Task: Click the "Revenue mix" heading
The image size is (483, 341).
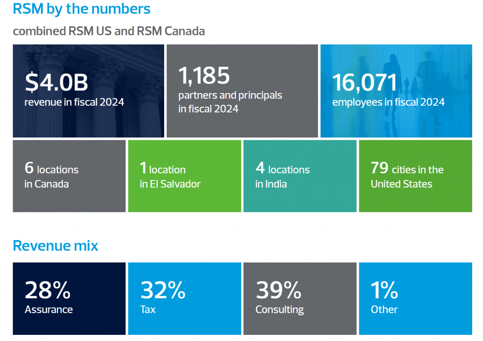Action: 55,246
